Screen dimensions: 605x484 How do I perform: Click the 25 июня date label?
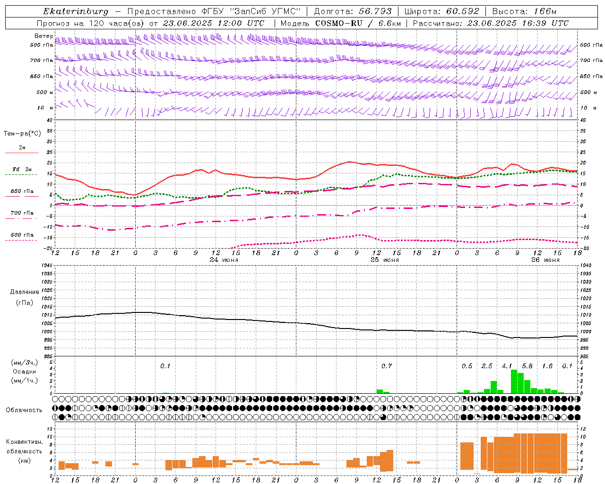384,260
